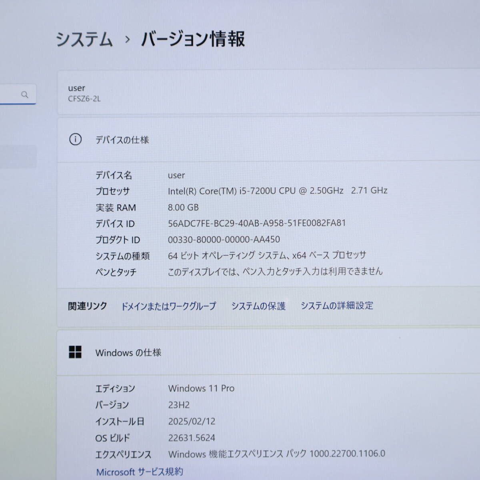This screenshot has height=480, width=480.
Task: Click the OS ビルド value 22631.5624
Action: pyautogui.click(x=191, y=438)
